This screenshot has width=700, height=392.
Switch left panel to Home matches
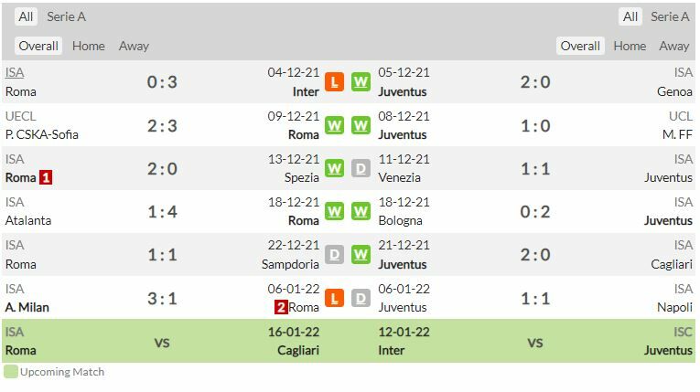point(89,46)
